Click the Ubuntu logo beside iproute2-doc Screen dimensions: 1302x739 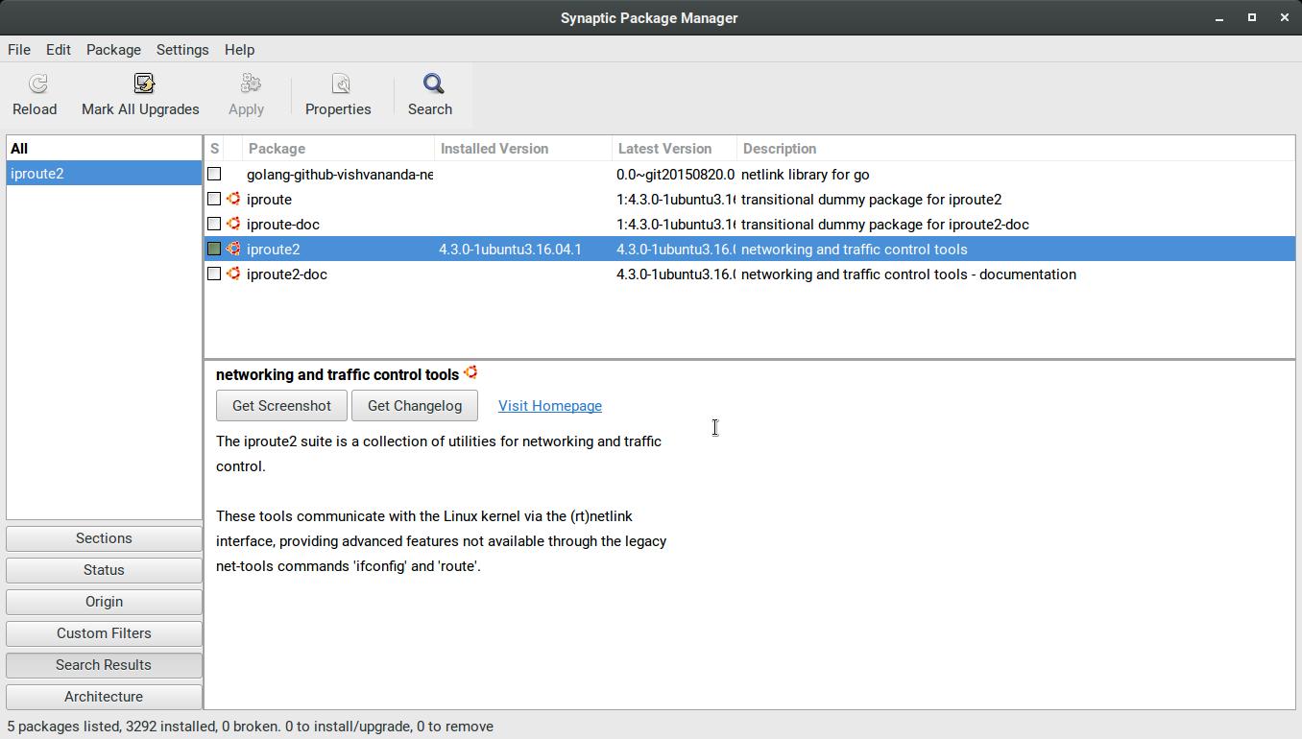[233, 274]
